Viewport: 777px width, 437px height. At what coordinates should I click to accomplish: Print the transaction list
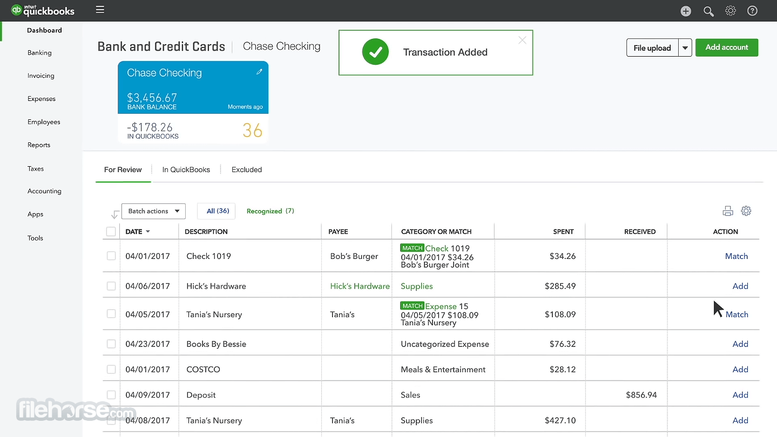tap(728, 211)
